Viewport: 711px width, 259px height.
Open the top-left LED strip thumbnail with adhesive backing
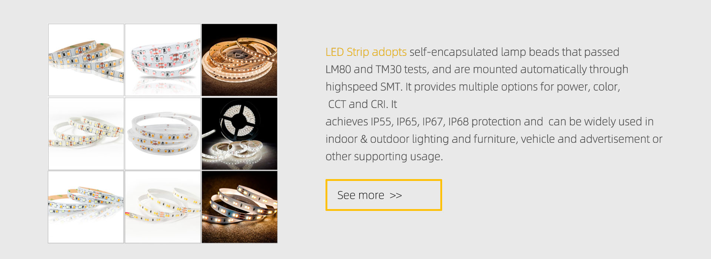pos(86,60)
